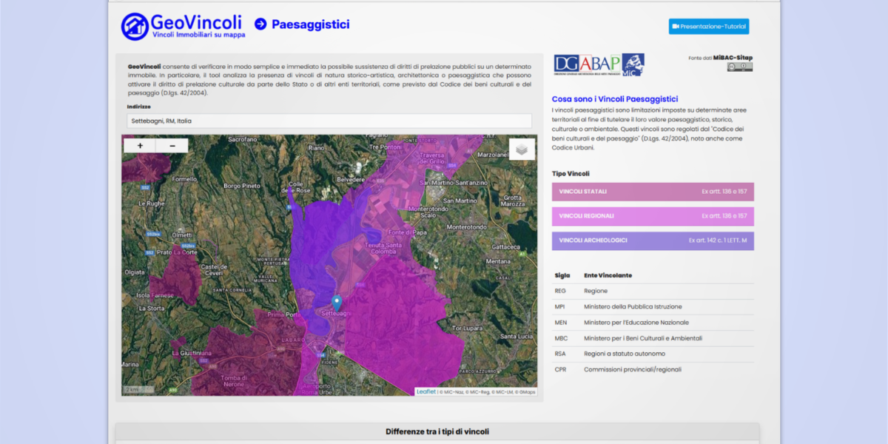Open the map layers control icon
The image size is (888, 444).
(522, 149)
